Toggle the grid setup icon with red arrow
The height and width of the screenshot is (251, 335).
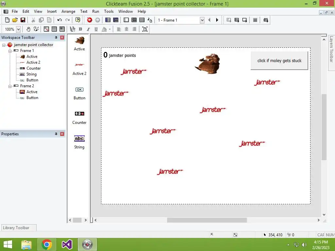46,29
